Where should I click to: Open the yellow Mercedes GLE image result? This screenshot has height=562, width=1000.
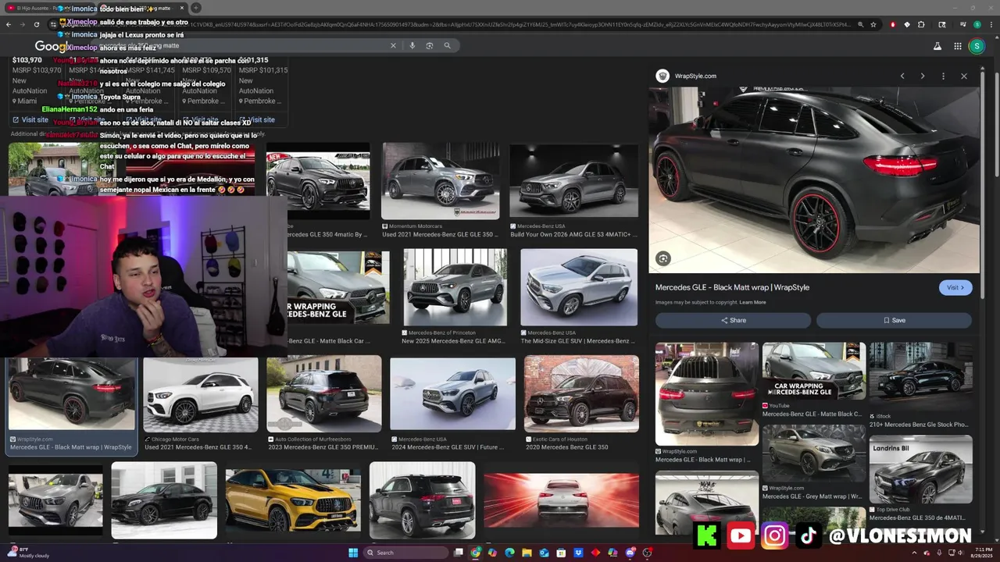coord(293,500)
